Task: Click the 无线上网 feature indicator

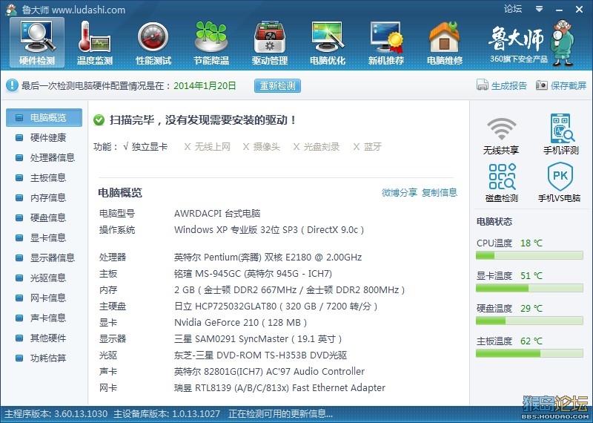Action: pos(207,146)
